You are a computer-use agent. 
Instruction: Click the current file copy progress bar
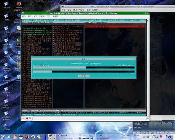coord(84,68)
